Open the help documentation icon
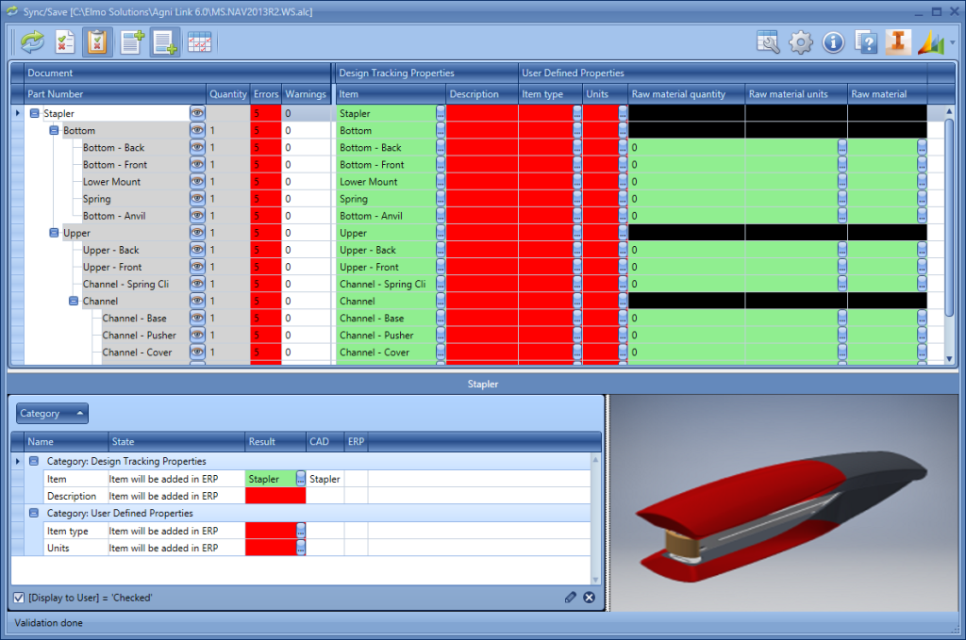966x640 pixels. 866,42
